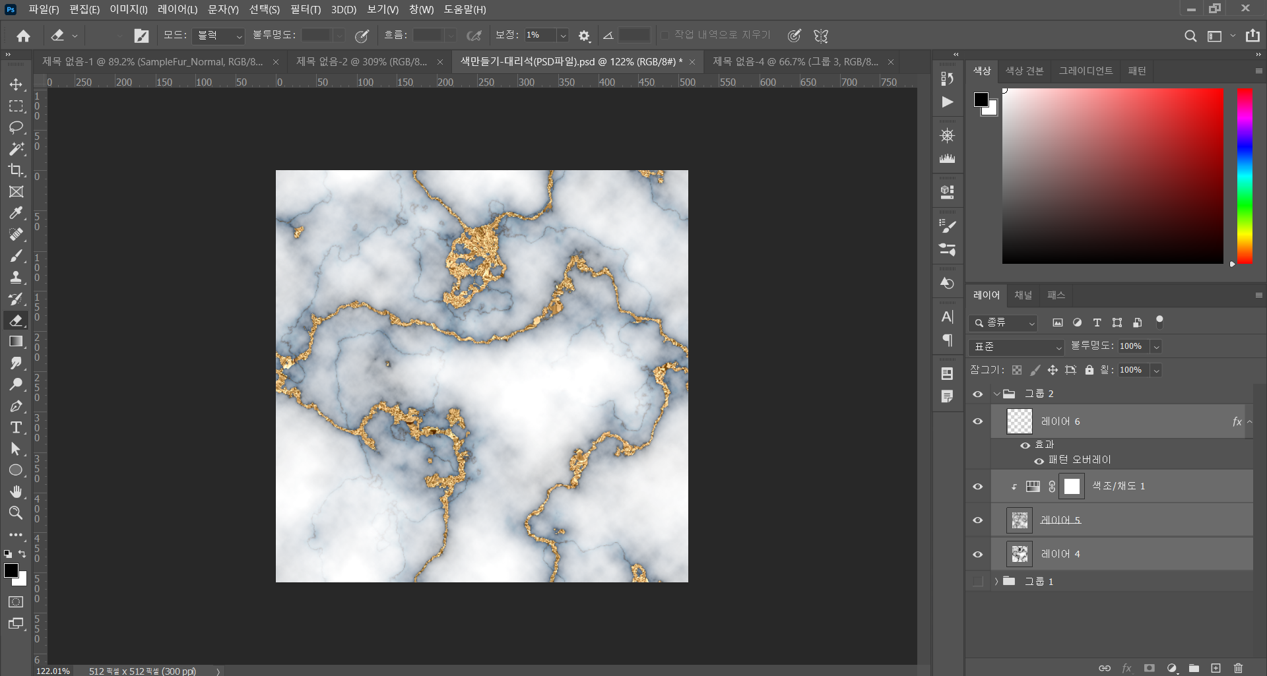The width and height of the screenshot is (1267, 676).
Task: Pick a color in the color field
Action: pos(1113,176)
